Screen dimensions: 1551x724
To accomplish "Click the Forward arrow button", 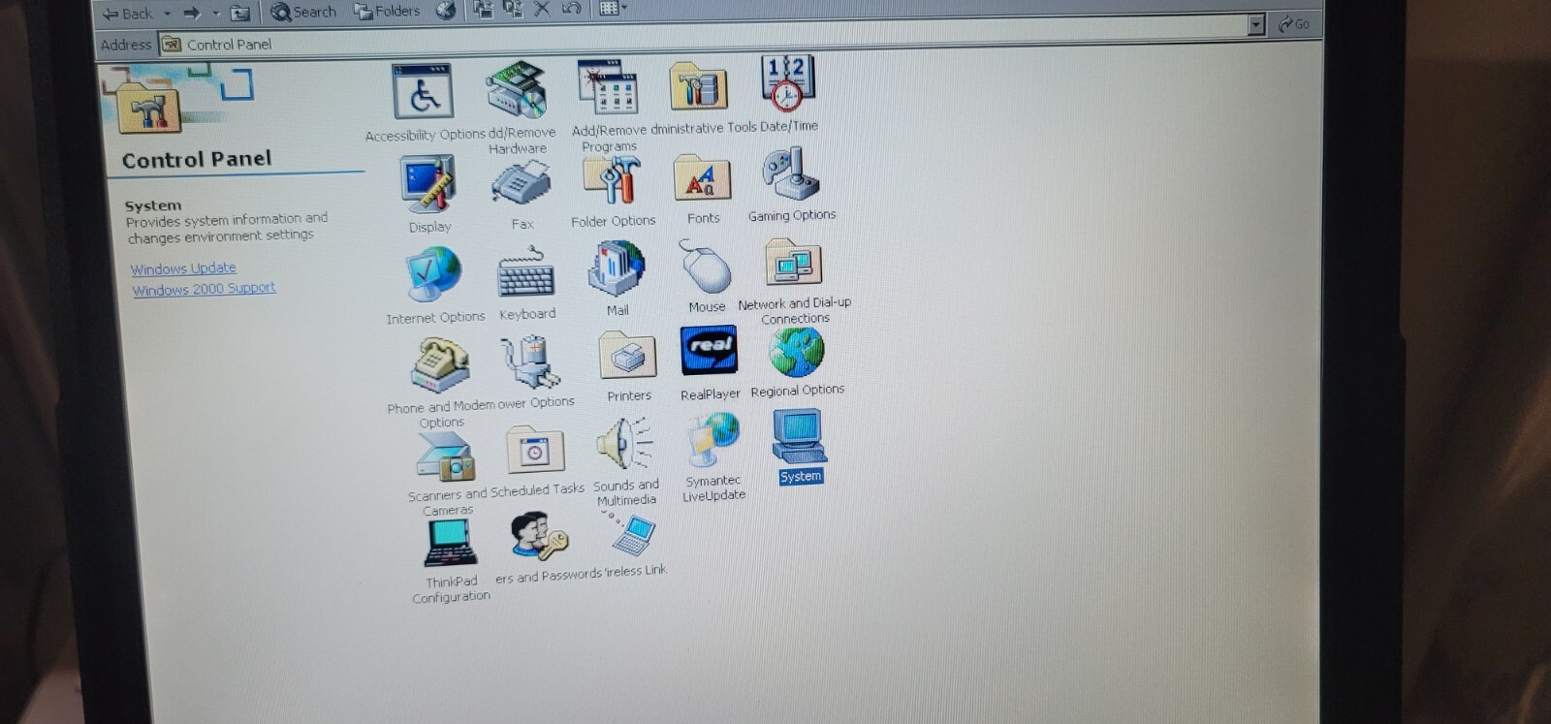I will pos(192,13).
